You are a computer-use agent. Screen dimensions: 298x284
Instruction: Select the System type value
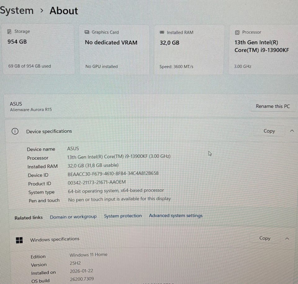point(116,191)
